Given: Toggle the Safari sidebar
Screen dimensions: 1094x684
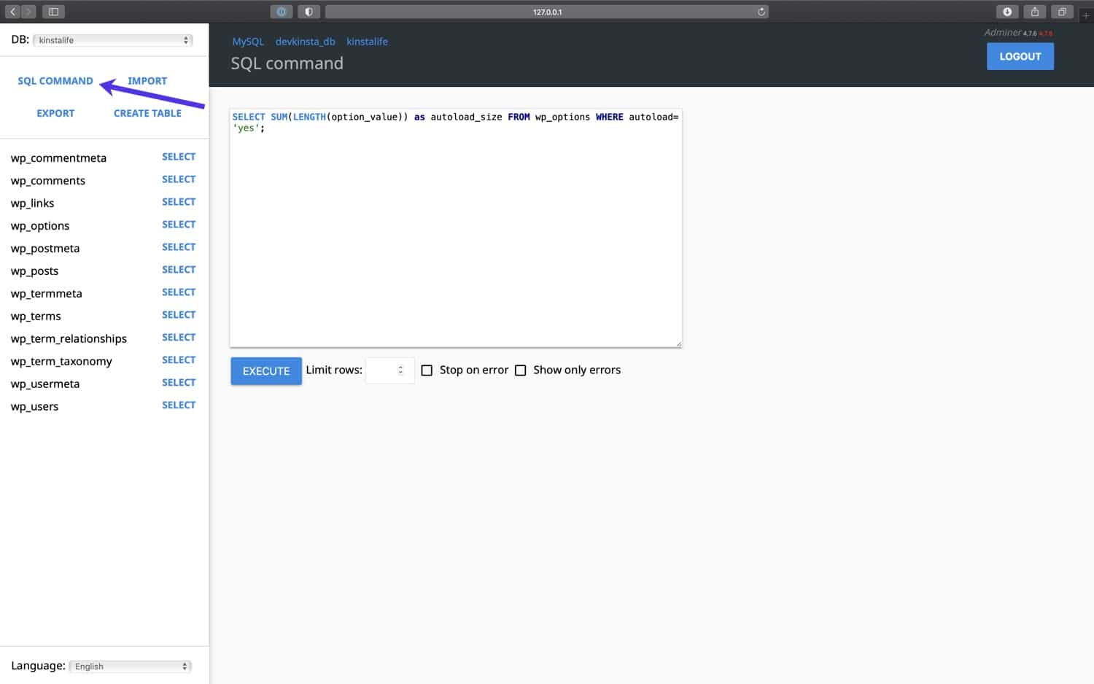Looking at the screenshot, I should 52,11.
